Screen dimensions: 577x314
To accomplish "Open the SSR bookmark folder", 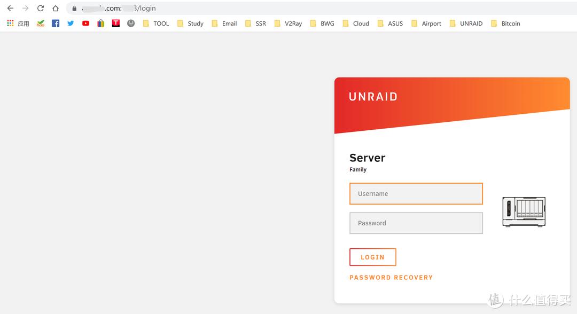I will tap(255, 23).
